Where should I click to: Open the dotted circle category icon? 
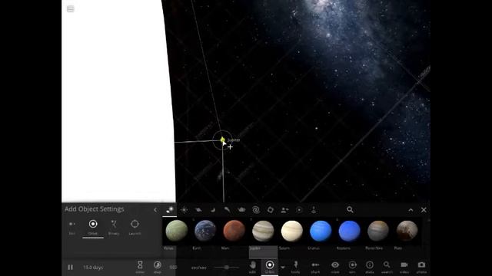click(299, 210)
